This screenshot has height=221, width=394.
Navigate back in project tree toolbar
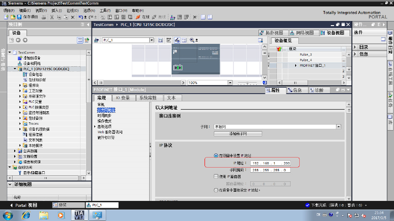[18, 40]
